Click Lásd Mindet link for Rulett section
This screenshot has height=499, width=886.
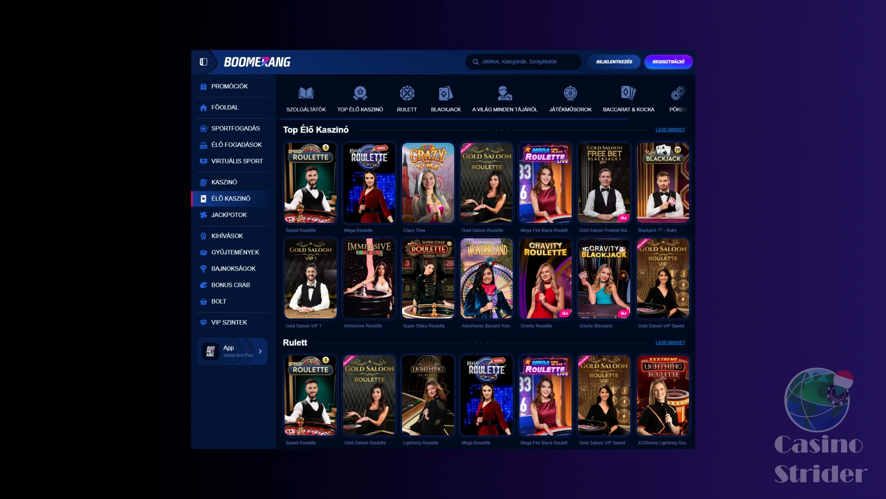tap(670, 343)
